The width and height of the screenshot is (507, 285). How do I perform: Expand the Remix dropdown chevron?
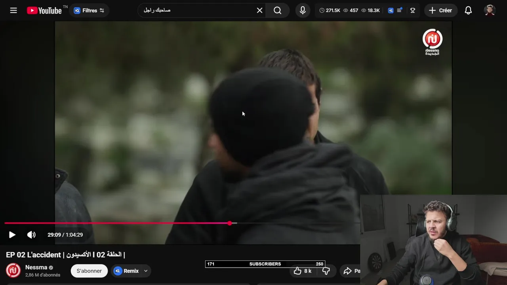pyautogui.click(x=146, y=271)
